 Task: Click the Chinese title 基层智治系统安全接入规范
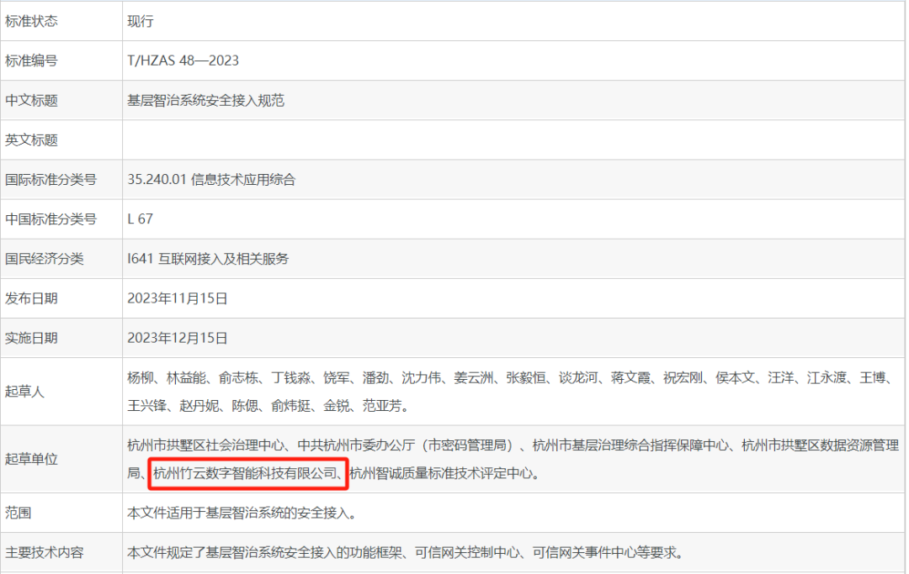click(x=205, y=100)
